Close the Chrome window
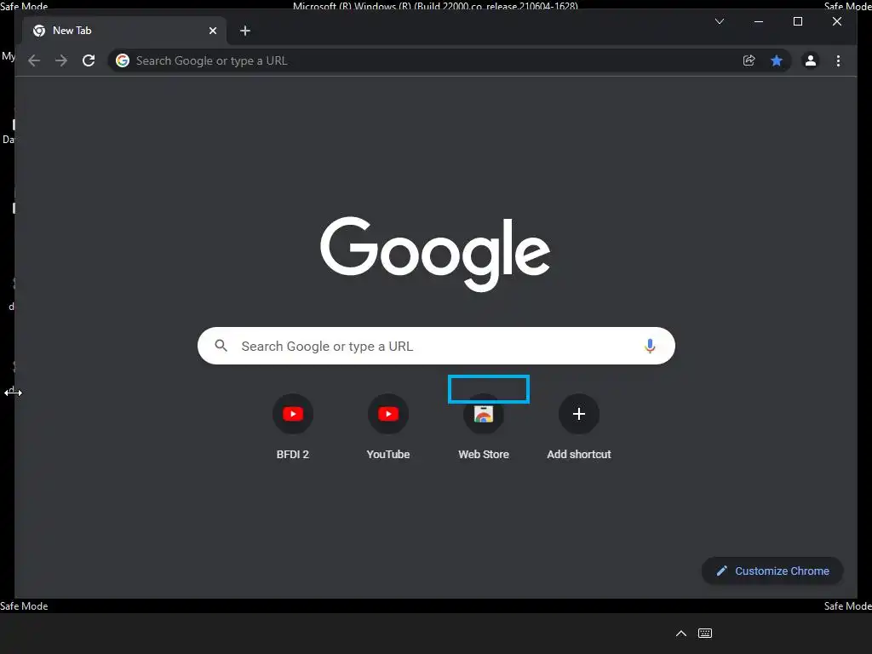This screenshot has width=872, height=654. pos(837,21)
